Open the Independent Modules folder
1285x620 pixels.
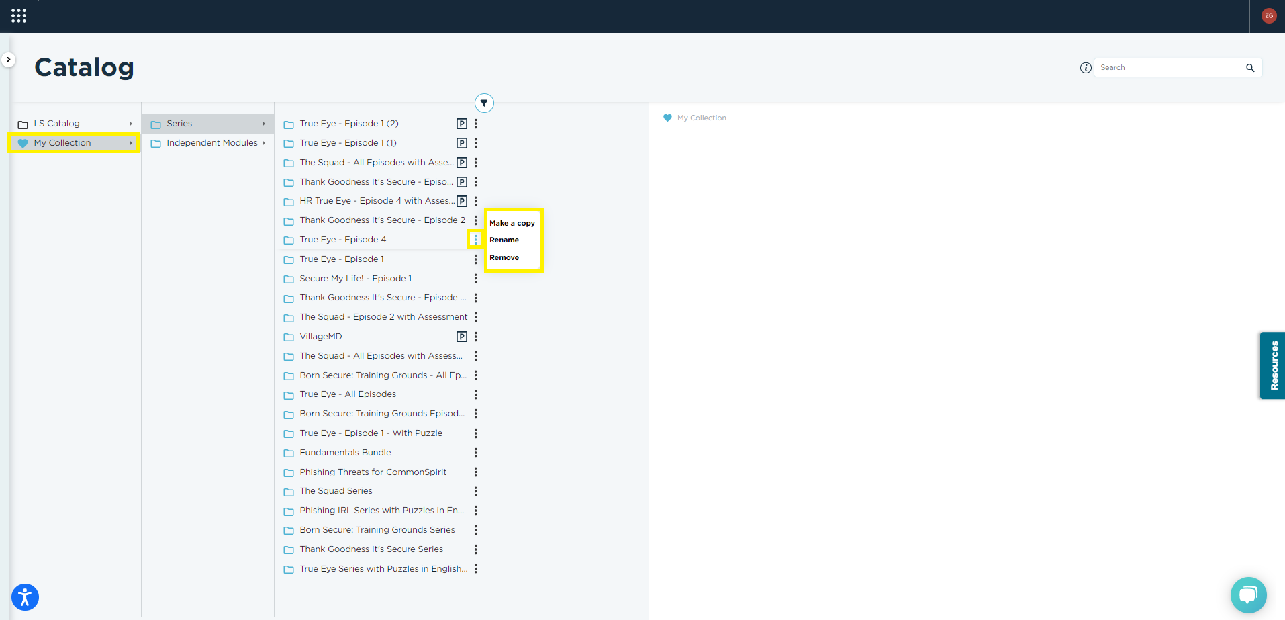pyautogui.click(x=212, y=143)
